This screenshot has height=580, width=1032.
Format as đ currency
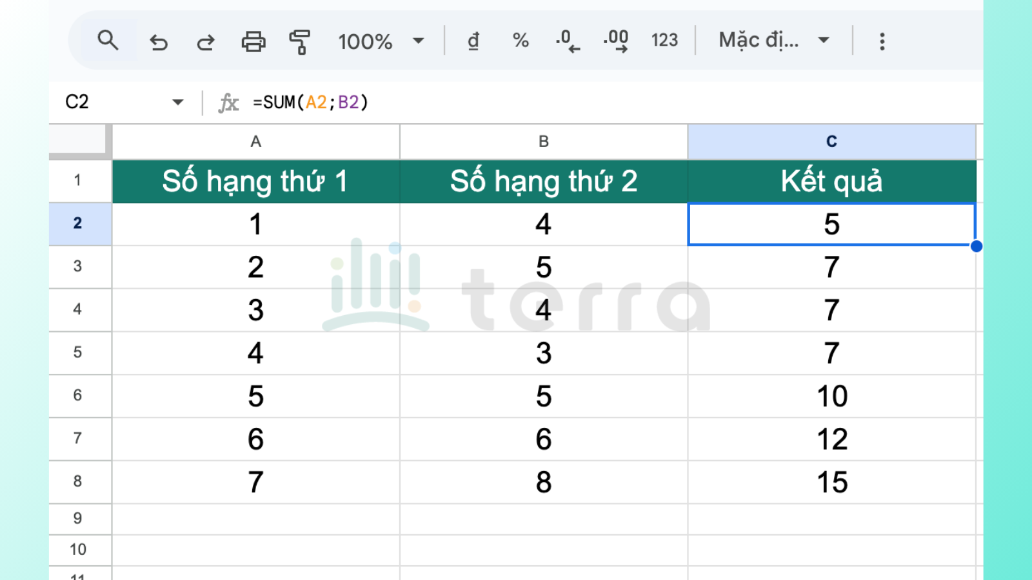pos(473,41)
